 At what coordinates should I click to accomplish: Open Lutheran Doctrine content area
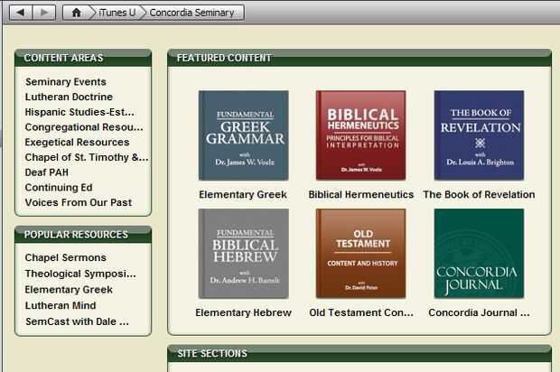coord(69,97)
